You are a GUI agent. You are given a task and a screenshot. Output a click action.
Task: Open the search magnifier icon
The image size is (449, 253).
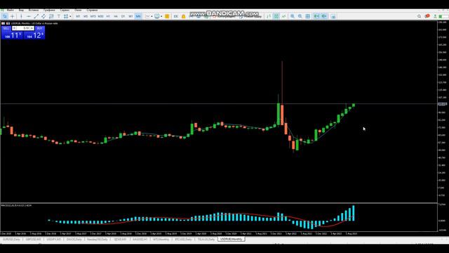tap(420, 16)
